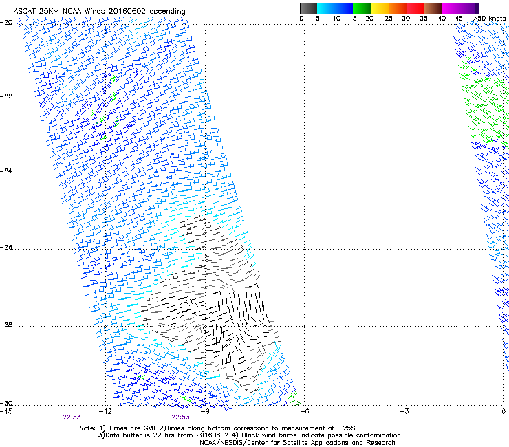This screenshot has height=447, width=509.
Task: Click the title 'ASCAT 25KM NOAA Winds 20160602 ascending'
Action: click(99, 11)
